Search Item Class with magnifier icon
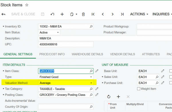The image size is (172, 112). 91,71
